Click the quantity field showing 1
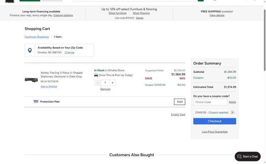This screenshot has height=164, width=266. click(105, 83)
